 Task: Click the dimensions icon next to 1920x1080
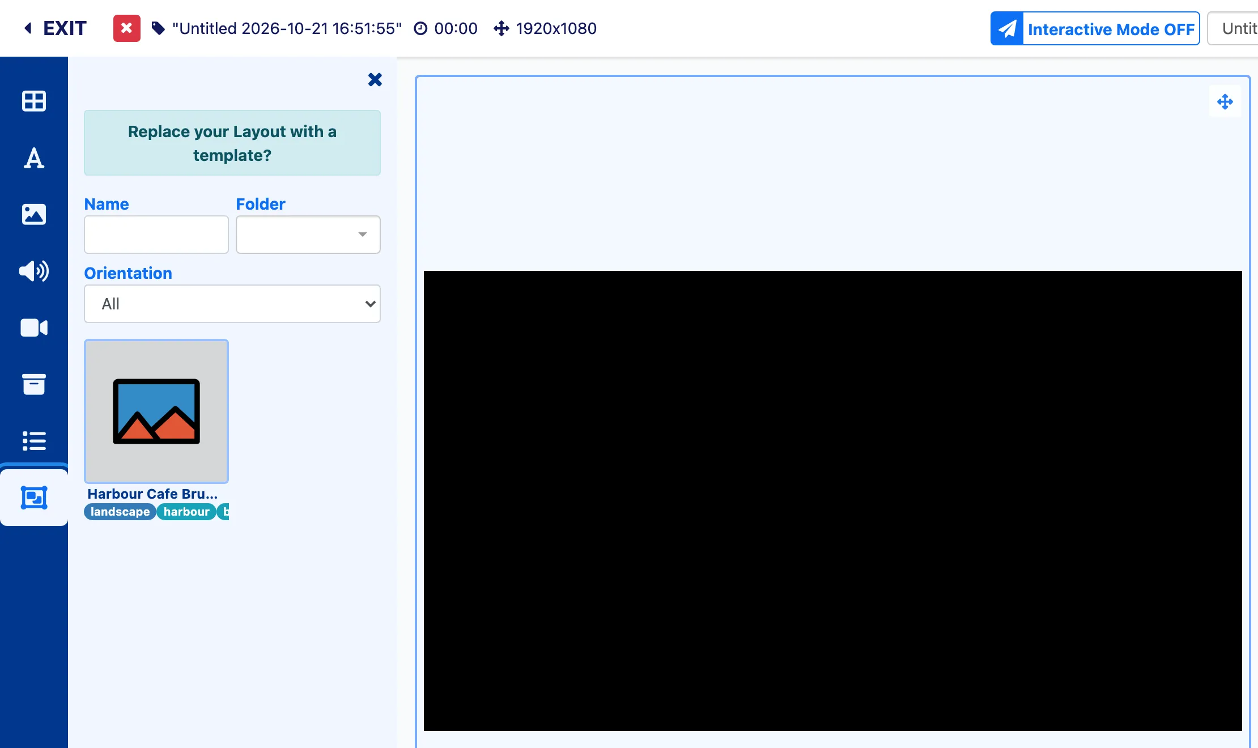(501, 28)
